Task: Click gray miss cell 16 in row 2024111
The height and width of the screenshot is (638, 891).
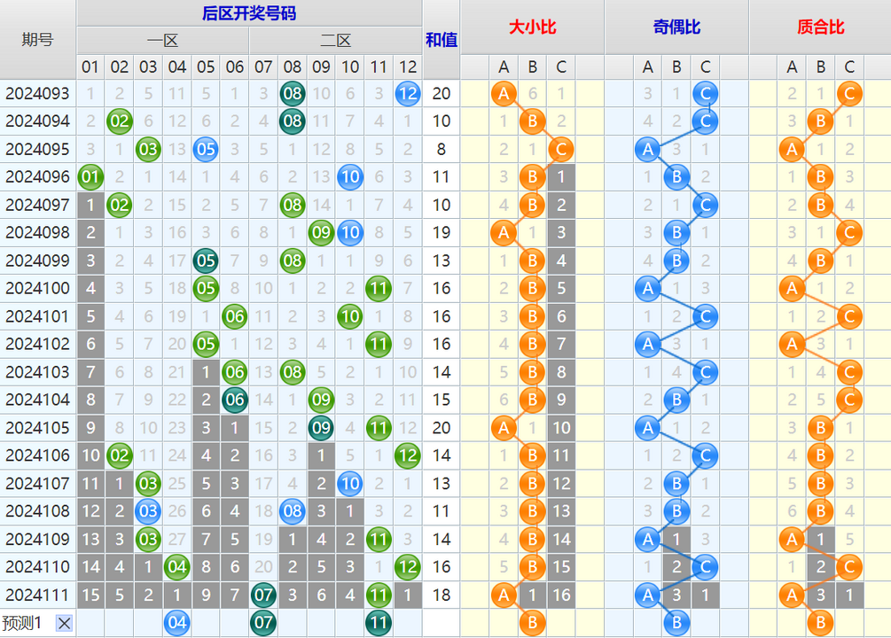Action: point(561,595)
